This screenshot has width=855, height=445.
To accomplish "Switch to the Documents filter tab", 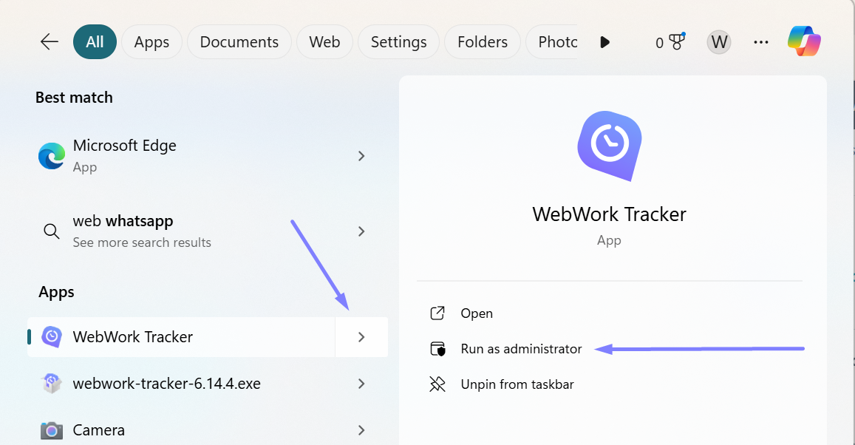I will coord(239,42).
